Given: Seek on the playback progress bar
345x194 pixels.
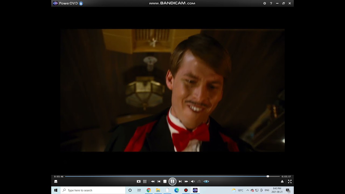Looking at the screenshot, I should click(x=172, y=176).
